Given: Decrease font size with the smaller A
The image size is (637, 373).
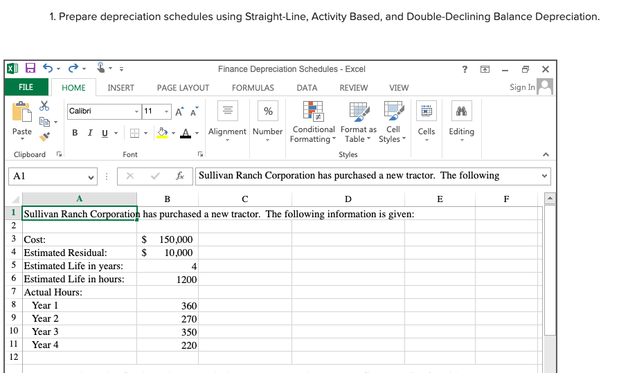Looking at the screenshot, I should pos(194,111).
